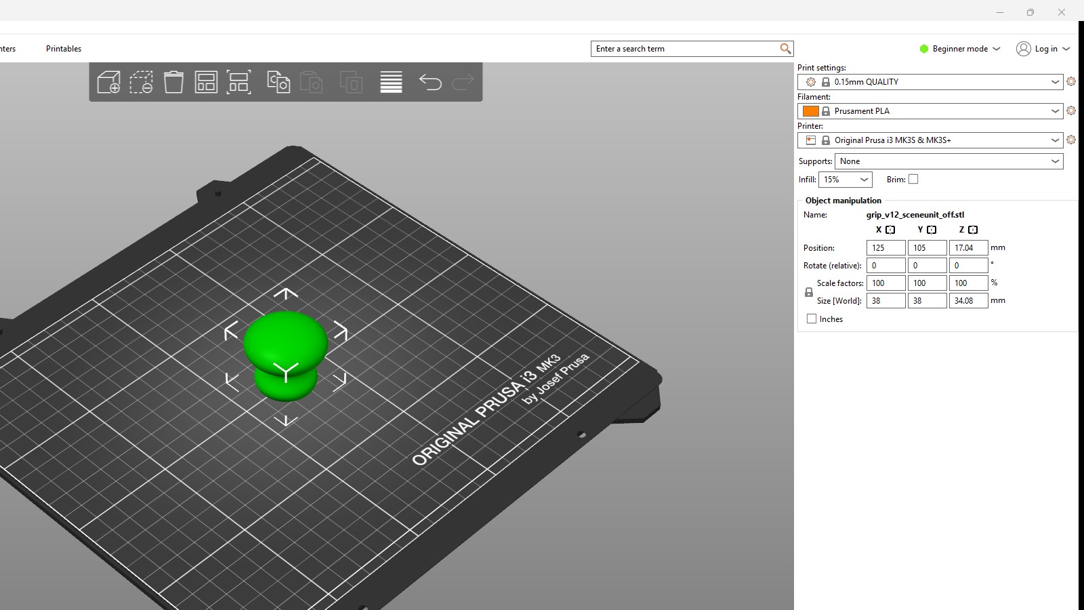Copy the selected object via toolbar
Viewport: 1084px width, 610px height.
point(278,82)
